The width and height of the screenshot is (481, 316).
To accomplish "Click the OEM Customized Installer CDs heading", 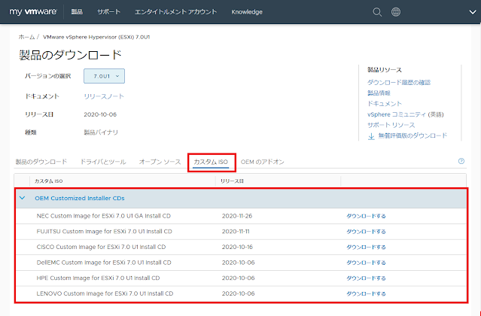I will click(x=80, y=199).
